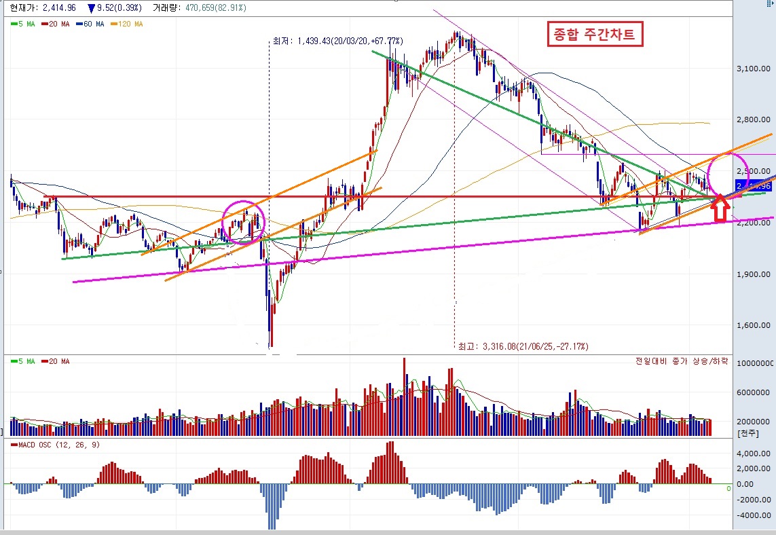The image size is (776, 535).
Task: Select the 20 MA legend in price chart
Action: click(56, 24)
